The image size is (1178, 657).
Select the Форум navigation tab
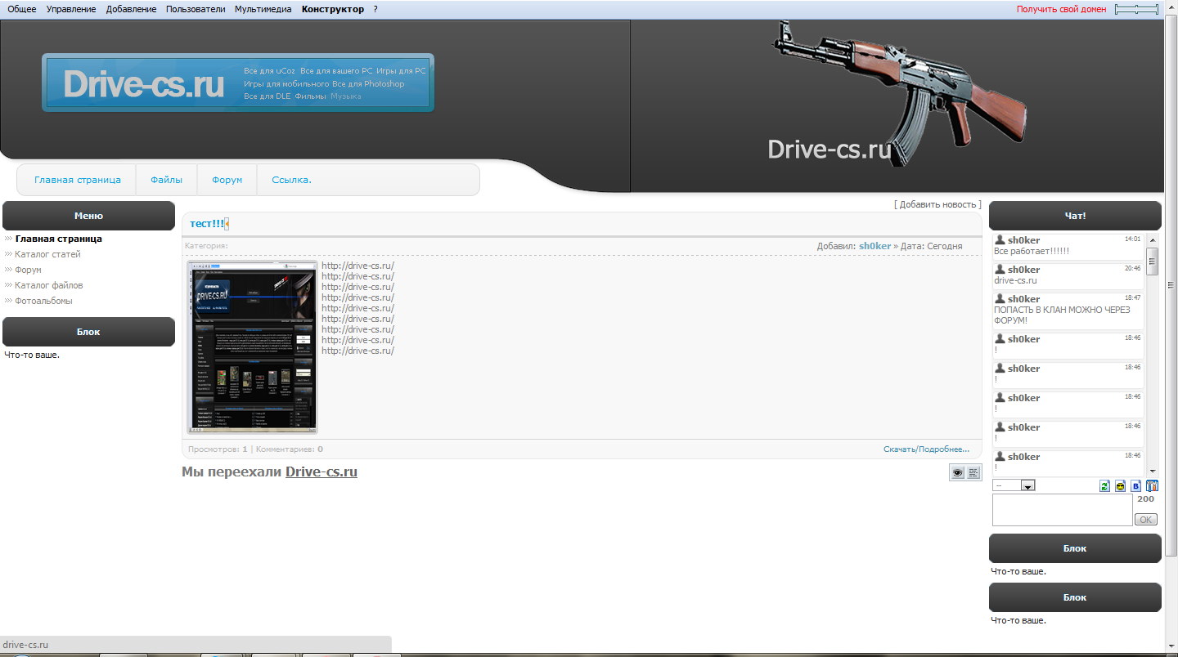coord(227,180)
